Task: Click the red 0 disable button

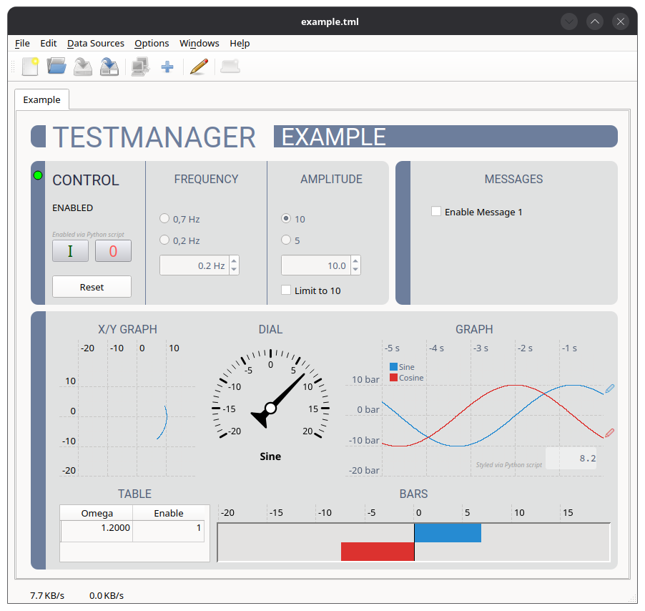Action: (113, 251)
